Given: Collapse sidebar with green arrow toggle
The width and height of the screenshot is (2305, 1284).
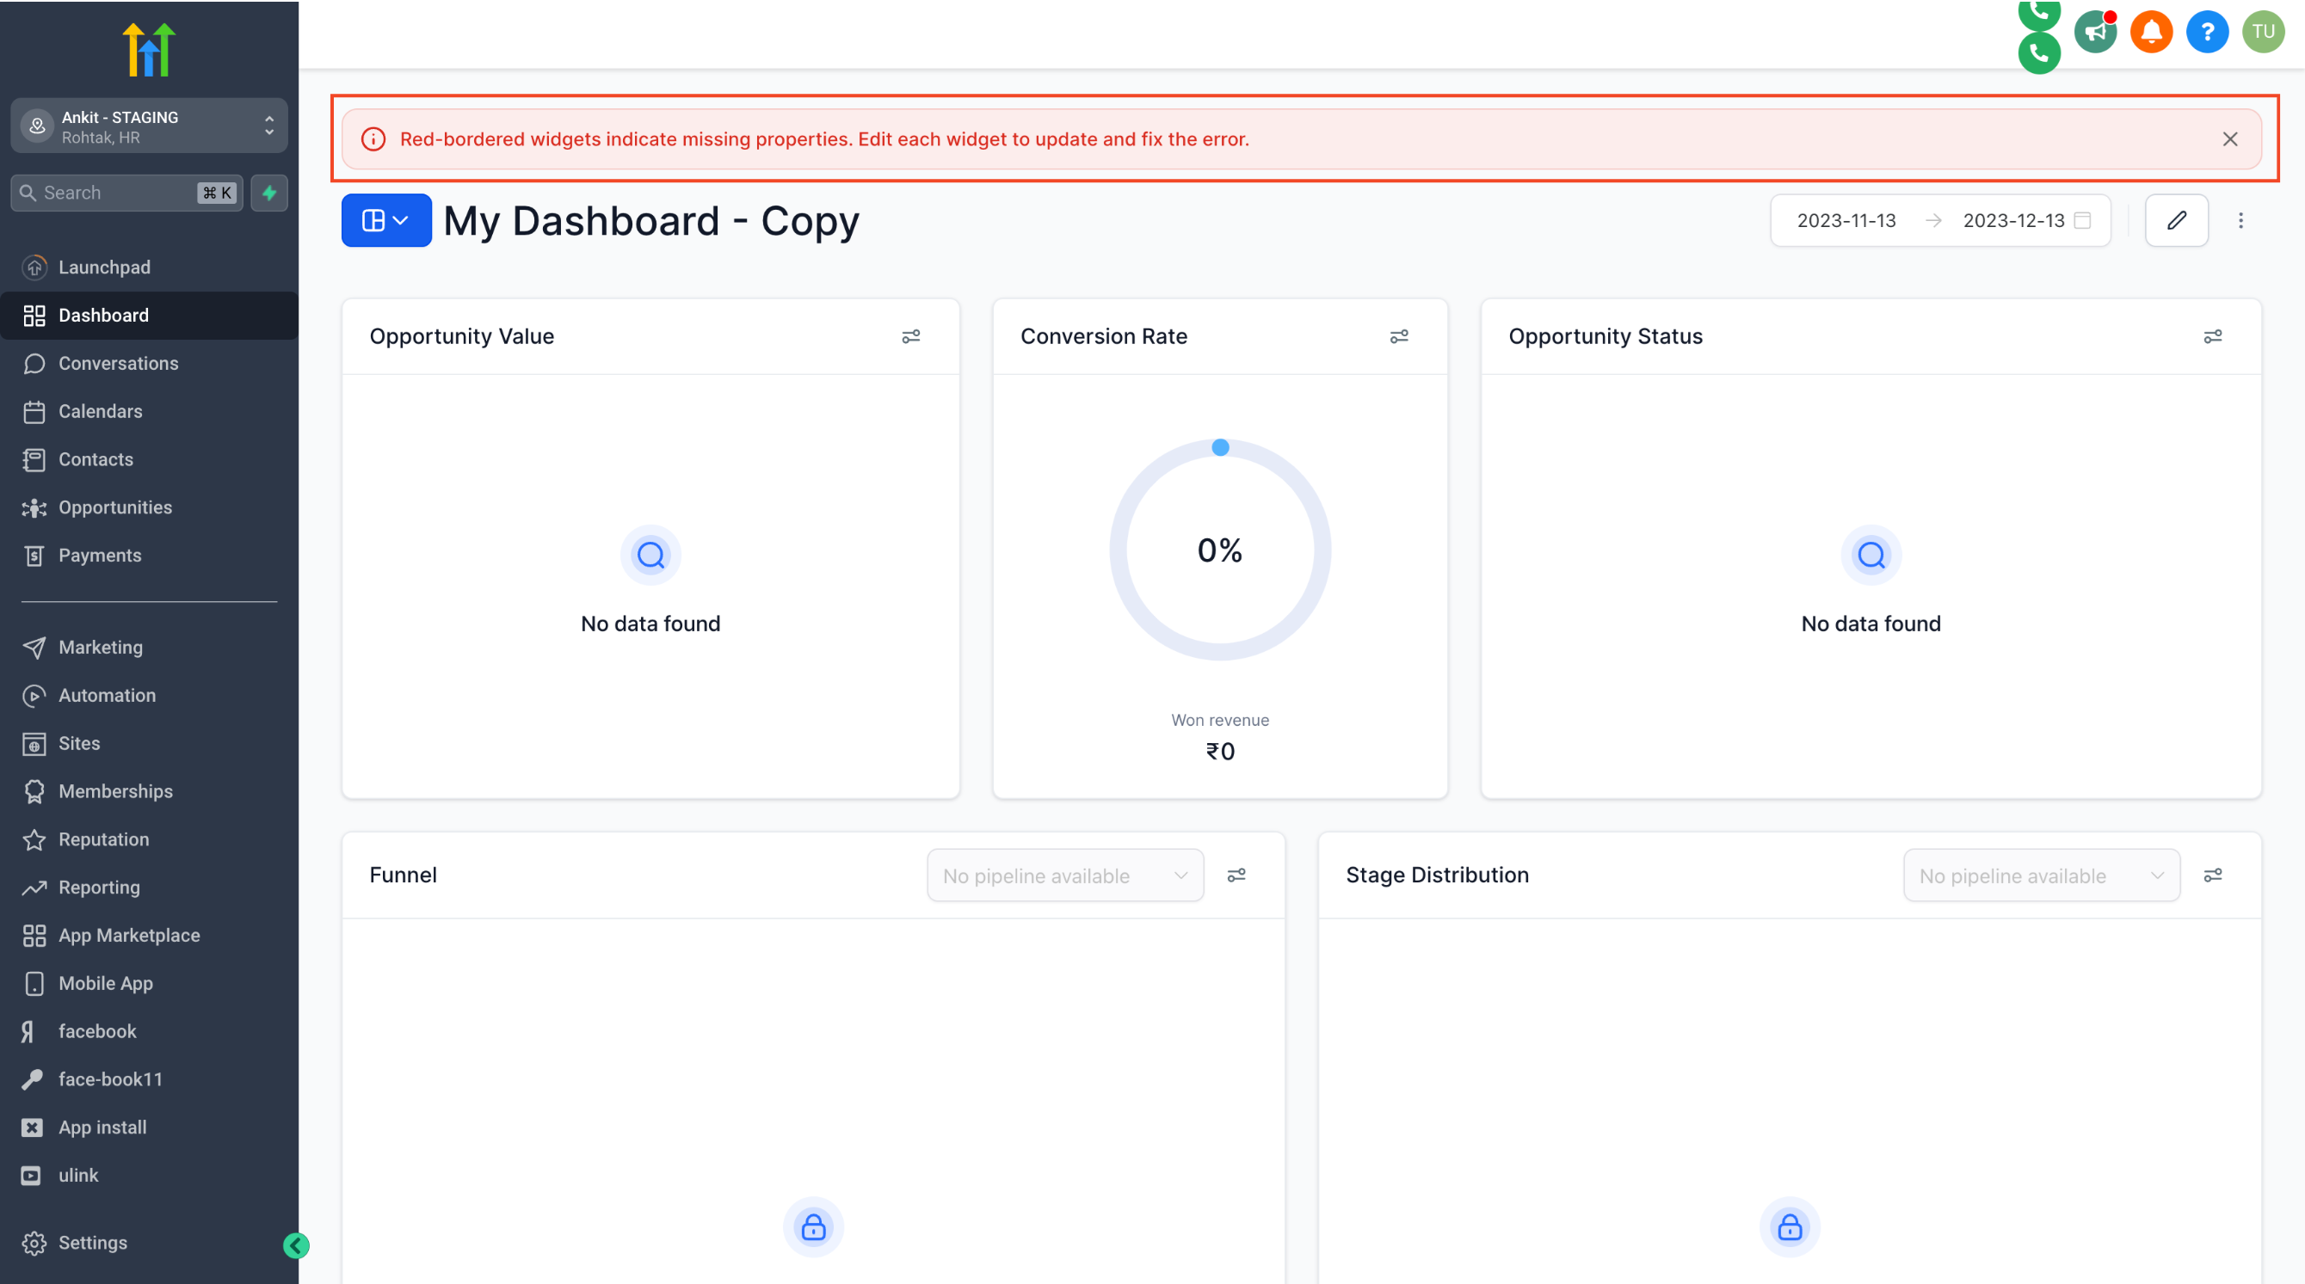Looking at the screenshot, I should click(x=296, y=1244).
